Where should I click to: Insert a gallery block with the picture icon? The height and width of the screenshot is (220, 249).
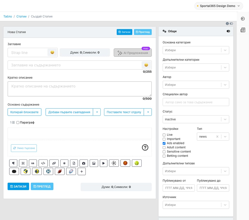[x=94, y=163]
